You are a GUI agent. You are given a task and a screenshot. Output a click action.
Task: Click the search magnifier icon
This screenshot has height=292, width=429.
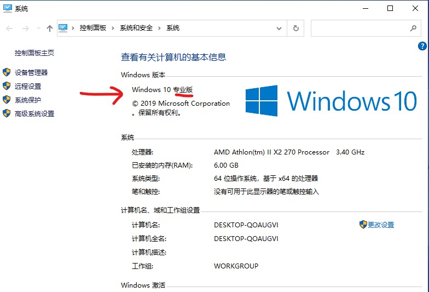[x=414, y=28]
